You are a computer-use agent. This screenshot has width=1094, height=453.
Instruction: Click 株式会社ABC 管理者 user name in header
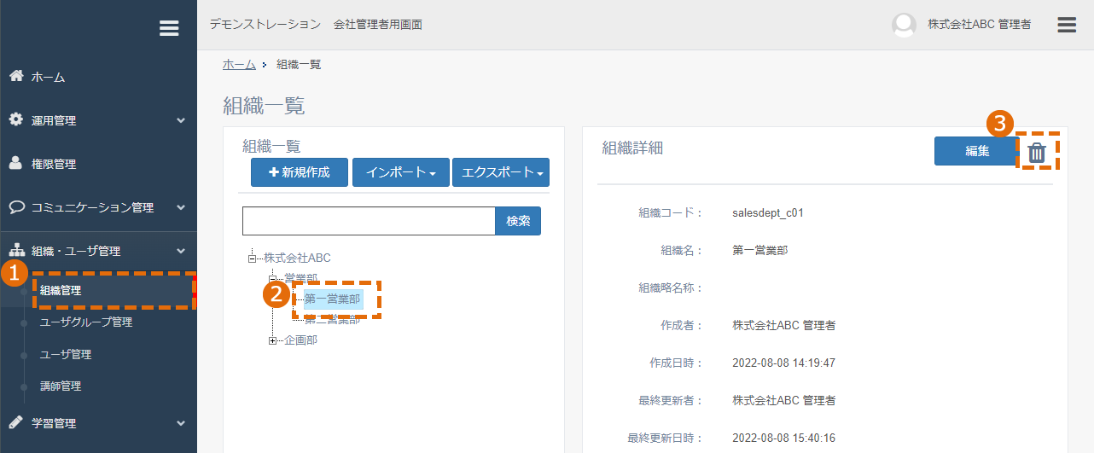(x=980, y=25)
